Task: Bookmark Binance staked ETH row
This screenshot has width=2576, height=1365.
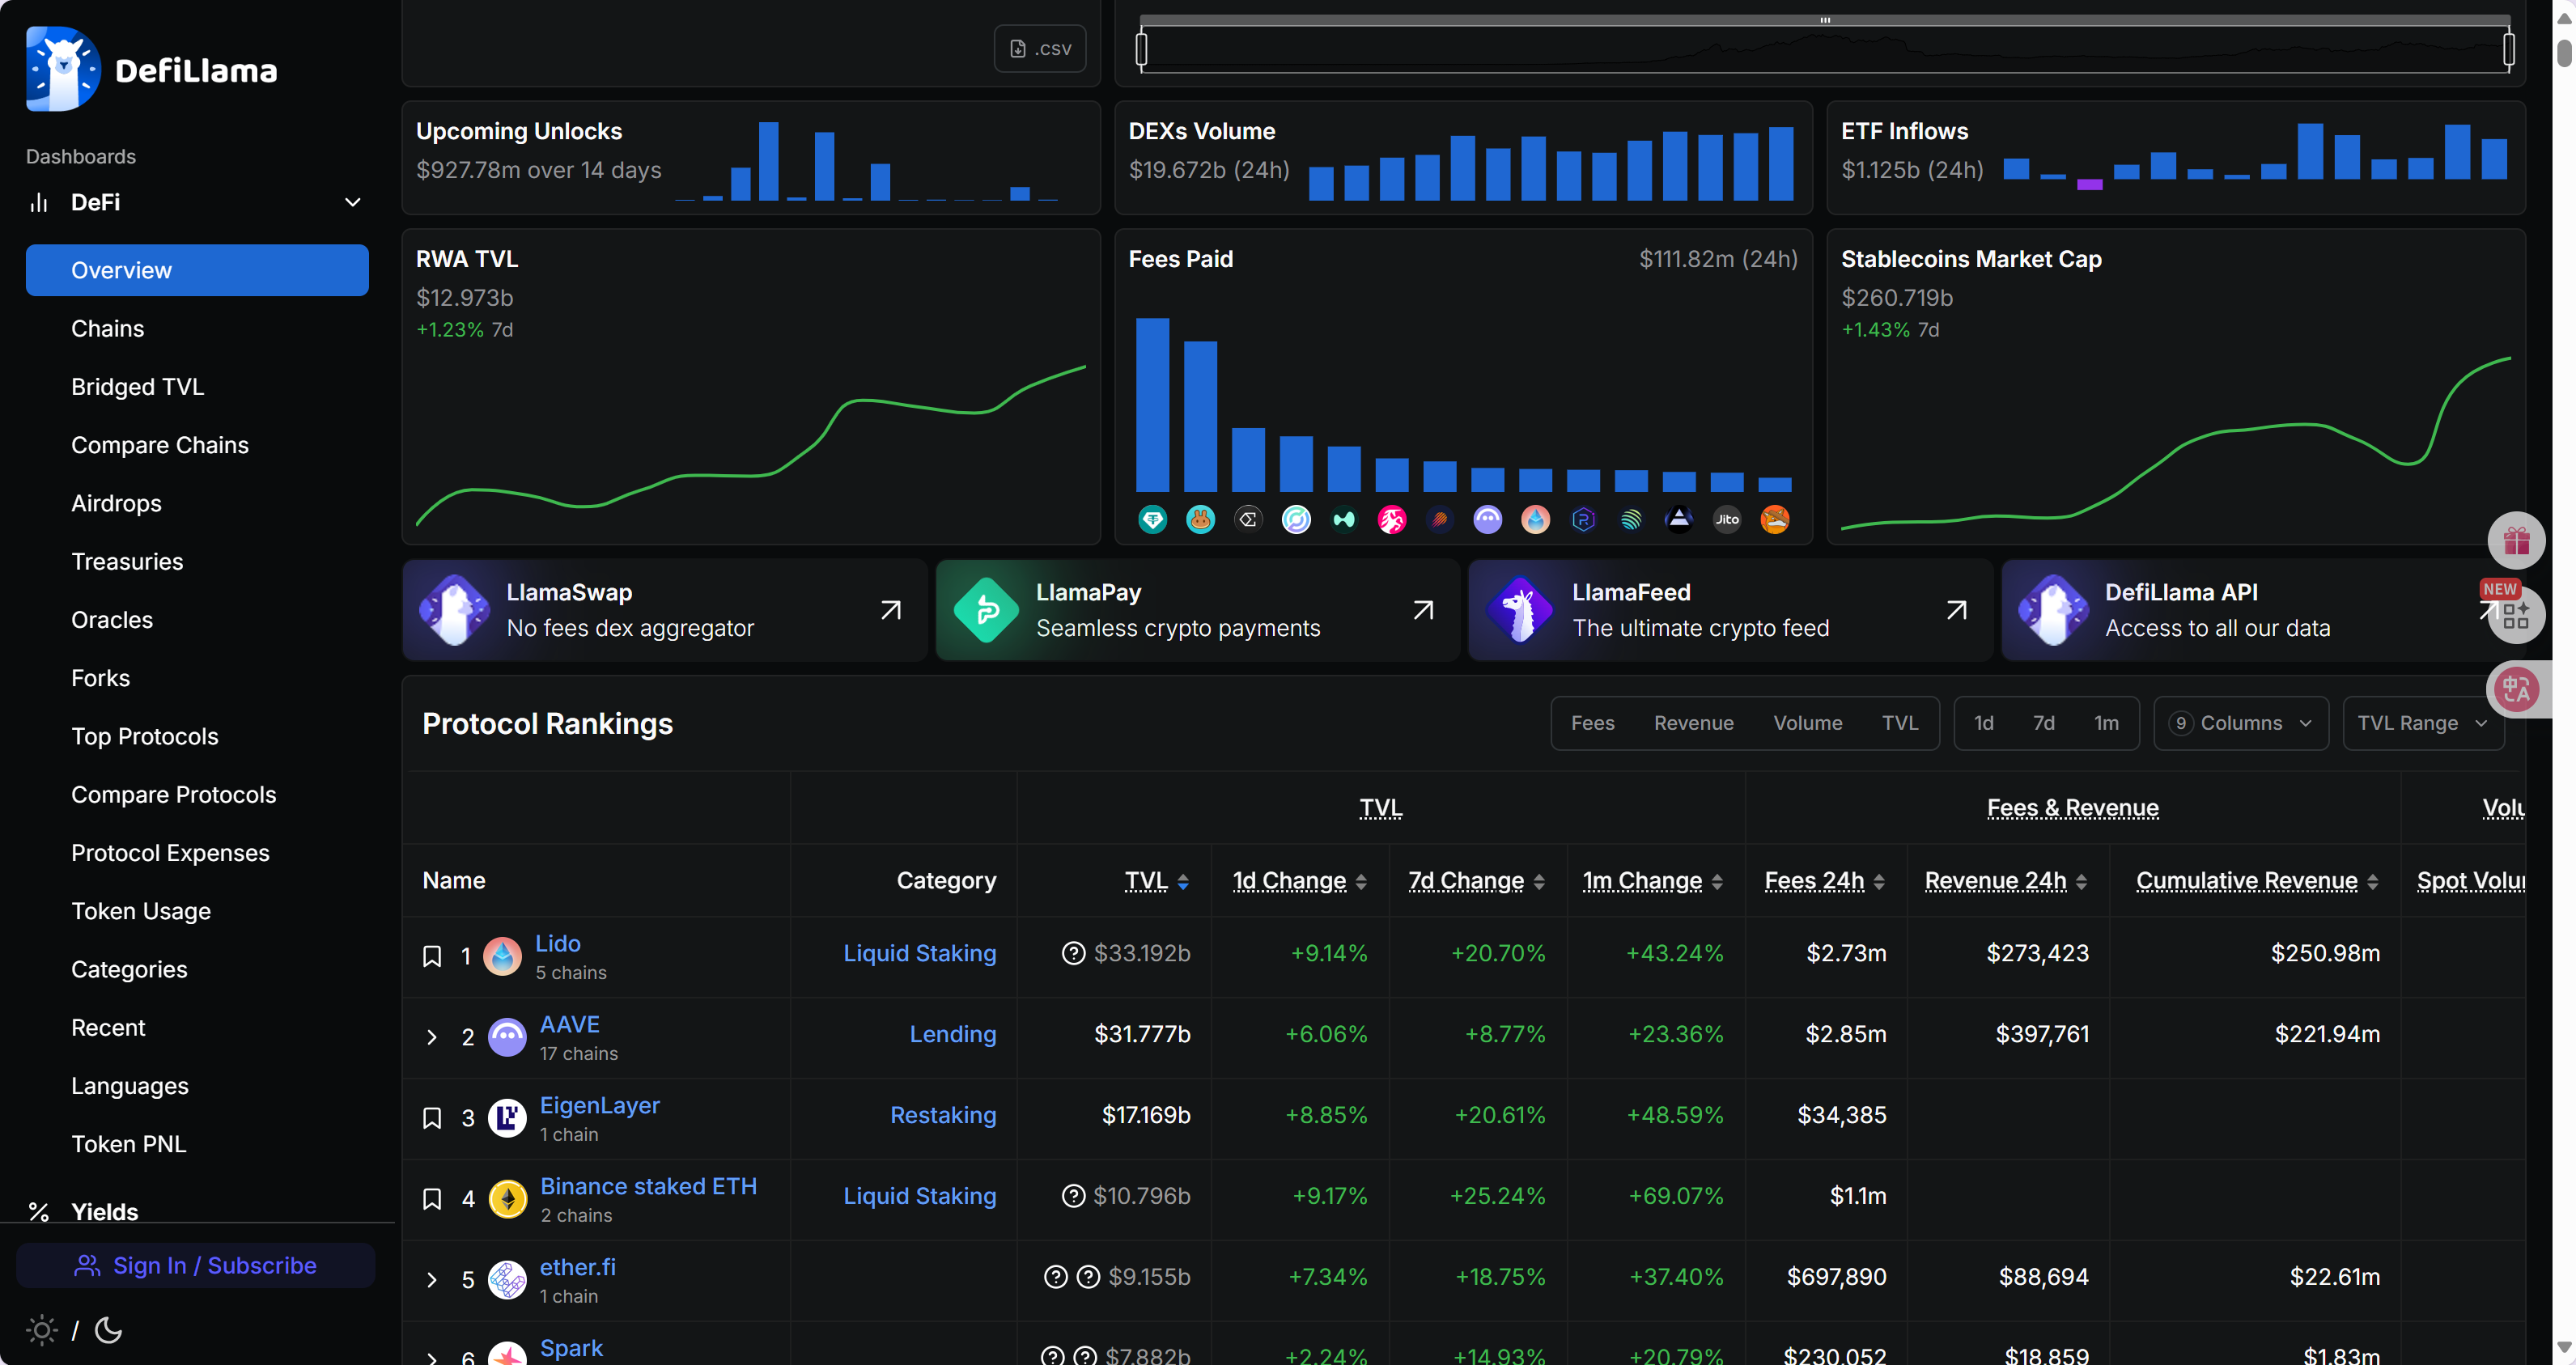Action: tap(432, 1199)
